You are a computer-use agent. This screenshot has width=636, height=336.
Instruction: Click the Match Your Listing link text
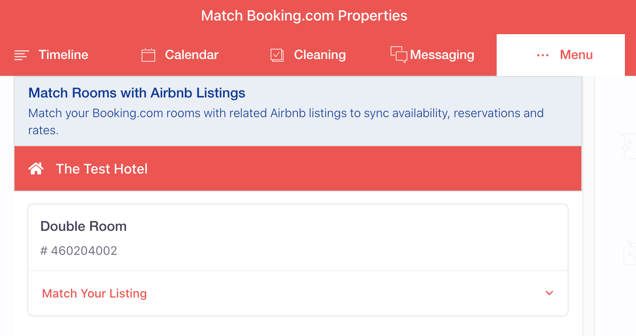coord(94,294)
